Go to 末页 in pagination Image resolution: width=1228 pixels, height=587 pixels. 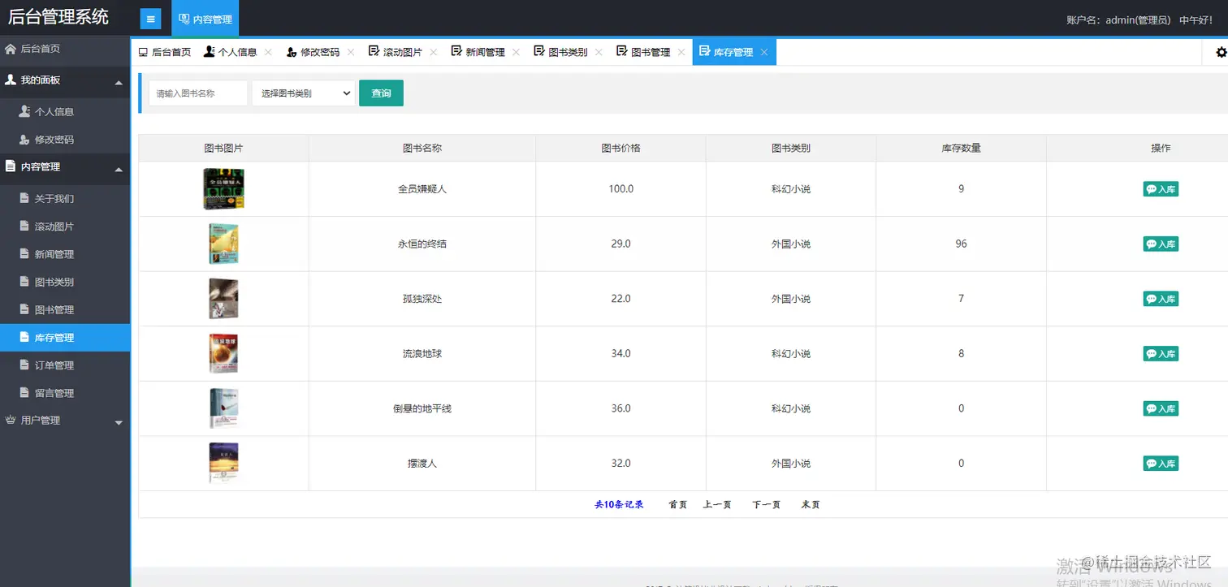click(x=811, y=505)
